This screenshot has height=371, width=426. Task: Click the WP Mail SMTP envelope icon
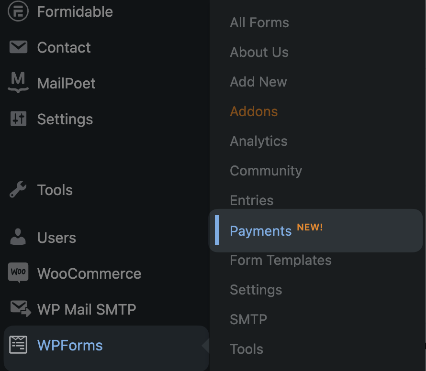click(21, 308)
